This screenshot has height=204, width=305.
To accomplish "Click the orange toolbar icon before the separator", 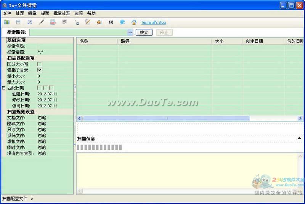I will pyautogui.click(x=99, y=22).
